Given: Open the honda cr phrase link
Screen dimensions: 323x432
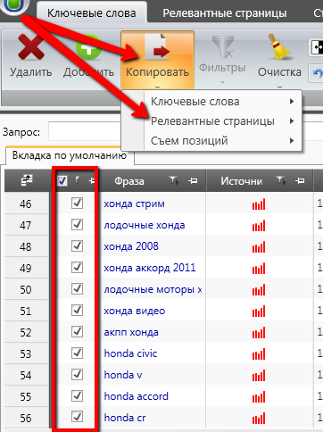Looking at the screenshot, I should click(x=125, y=418).
